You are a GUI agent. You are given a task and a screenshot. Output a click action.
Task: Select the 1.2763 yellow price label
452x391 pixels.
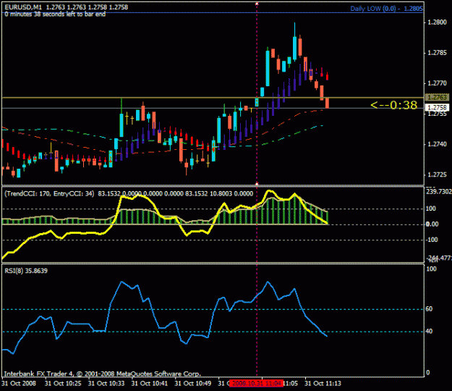[x=437, y=97]
